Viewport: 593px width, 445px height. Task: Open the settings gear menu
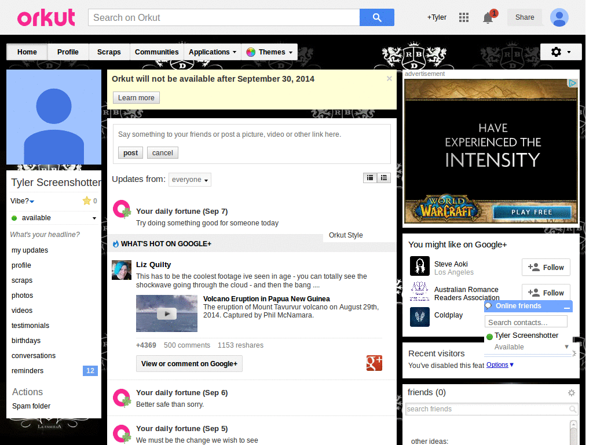(x=561, y=52)
